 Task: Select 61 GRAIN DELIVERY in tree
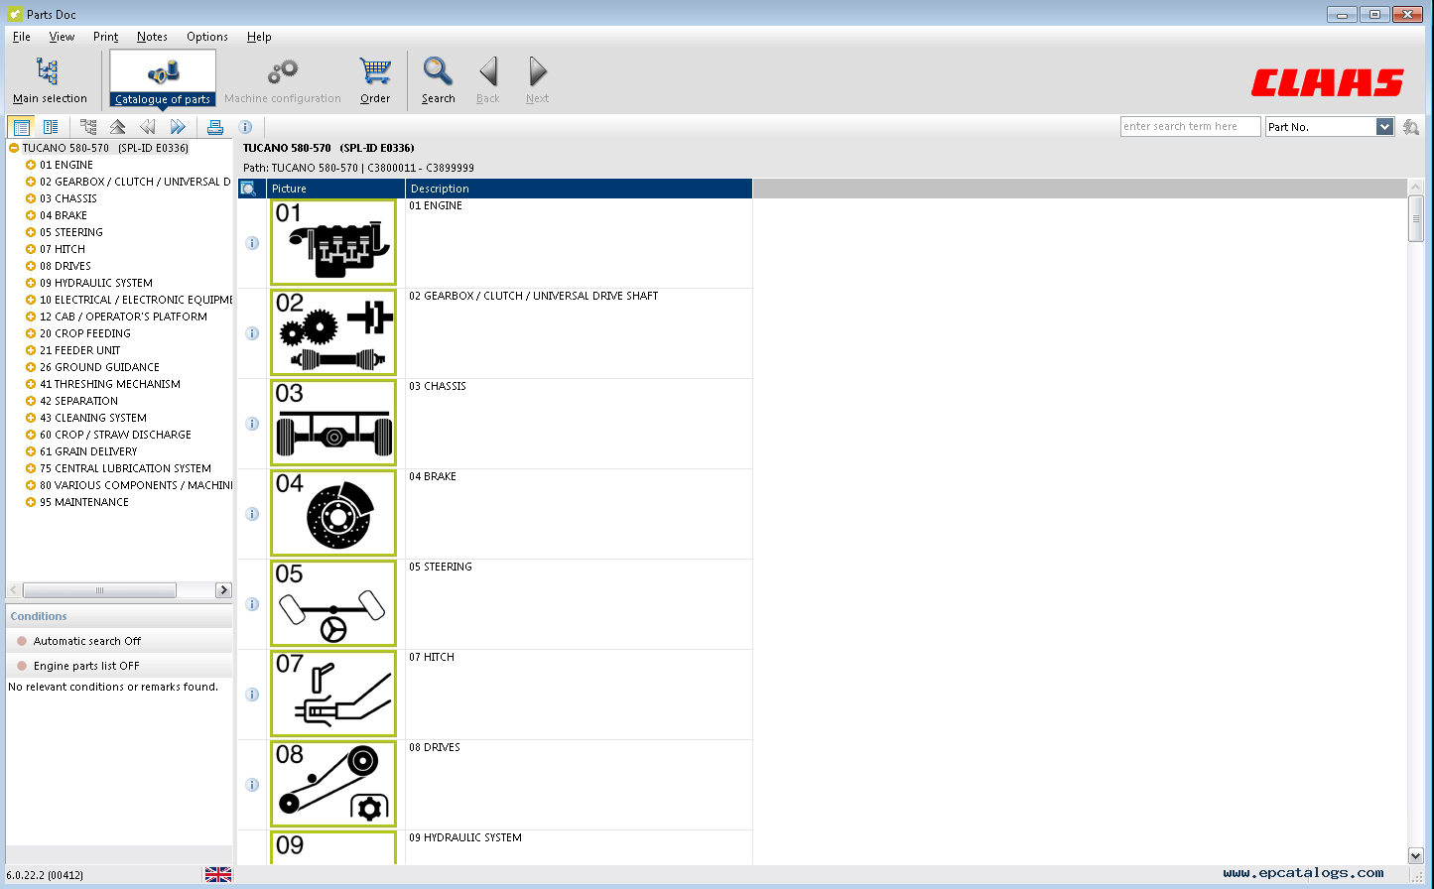click(88, 451)
